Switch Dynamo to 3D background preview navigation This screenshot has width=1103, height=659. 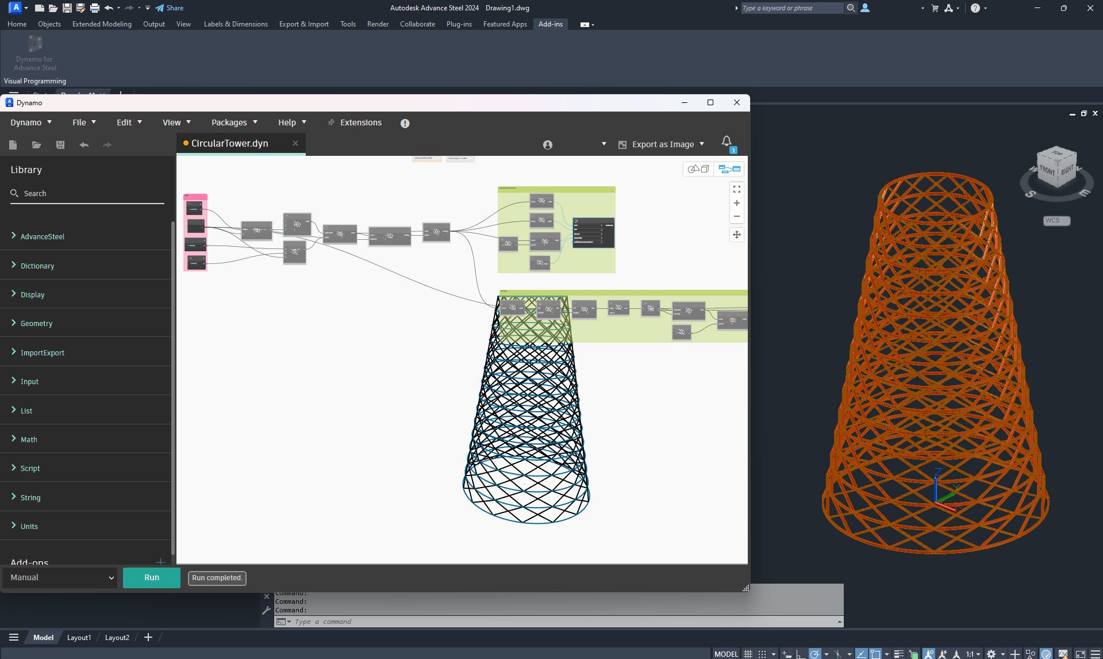click(698, 169)
